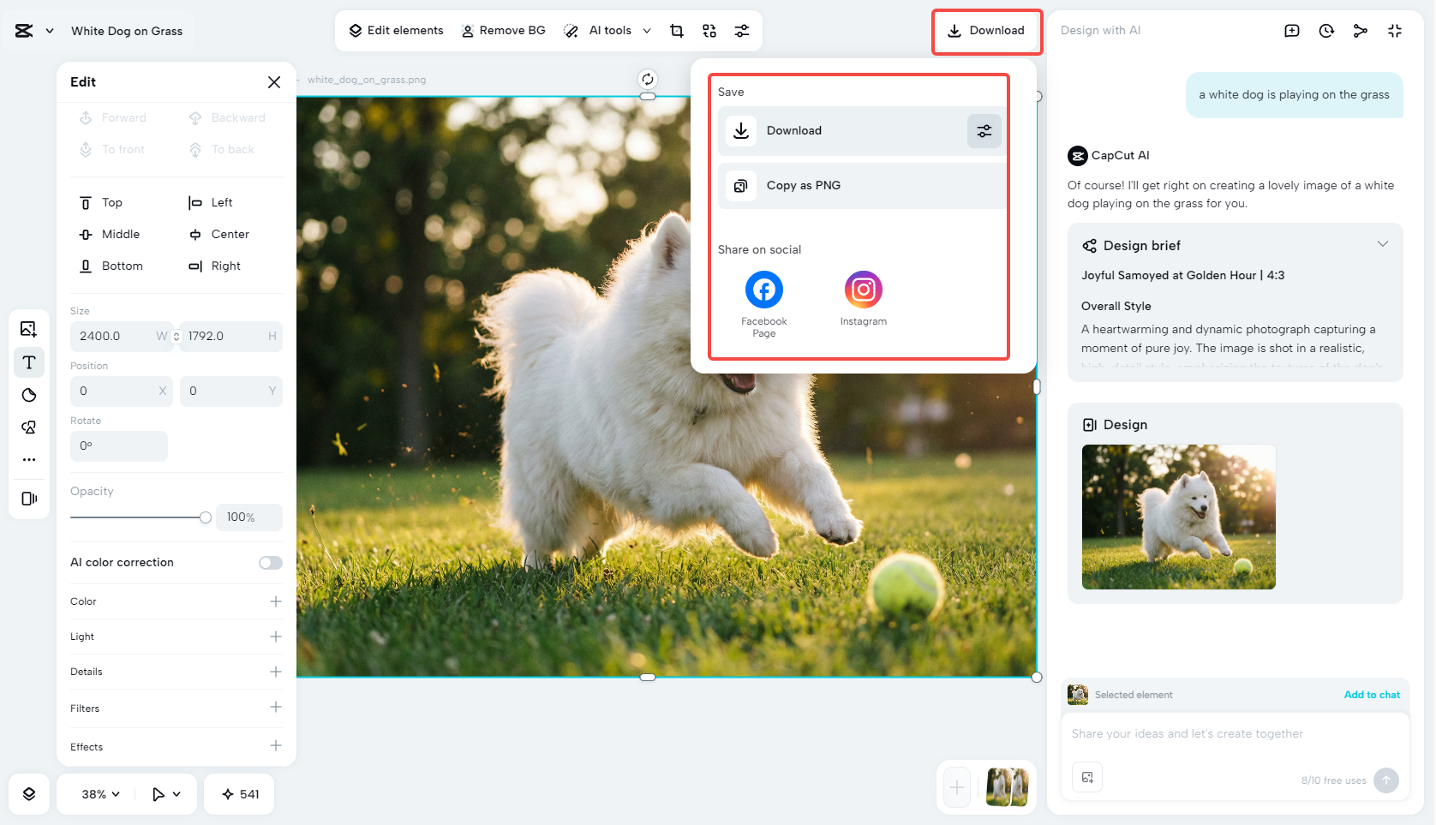
Task: Enable AI color correction toggle
Action: 271,563
